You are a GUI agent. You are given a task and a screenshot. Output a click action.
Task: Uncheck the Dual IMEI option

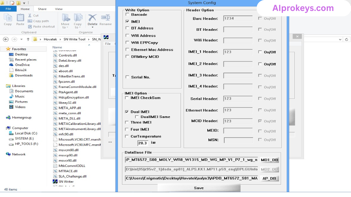click(x=127, y=112)
